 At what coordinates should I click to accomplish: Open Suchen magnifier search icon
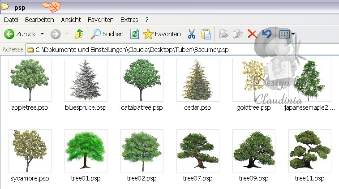coord(95,34)
